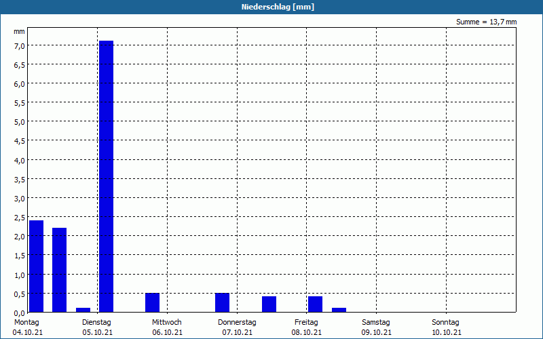Click the date '04.10.21'
Screen dimensions: 543x339
coord(28,332)
